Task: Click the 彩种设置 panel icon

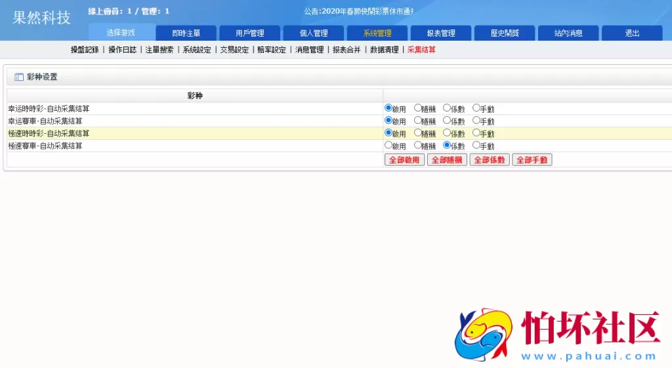Action: point(19,77)
